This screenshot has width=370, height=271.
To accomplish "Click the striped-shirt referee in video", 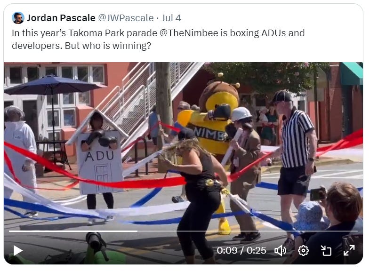I will pyautogui.click(x=295, y=156).
